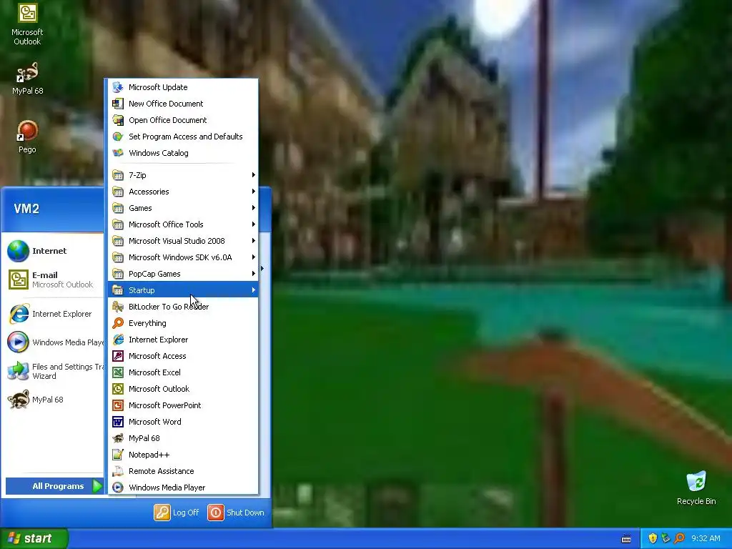Viewport: 732px width, 549px height.
Task: Click the Notepad++ icon
Action: pos(118,454)
